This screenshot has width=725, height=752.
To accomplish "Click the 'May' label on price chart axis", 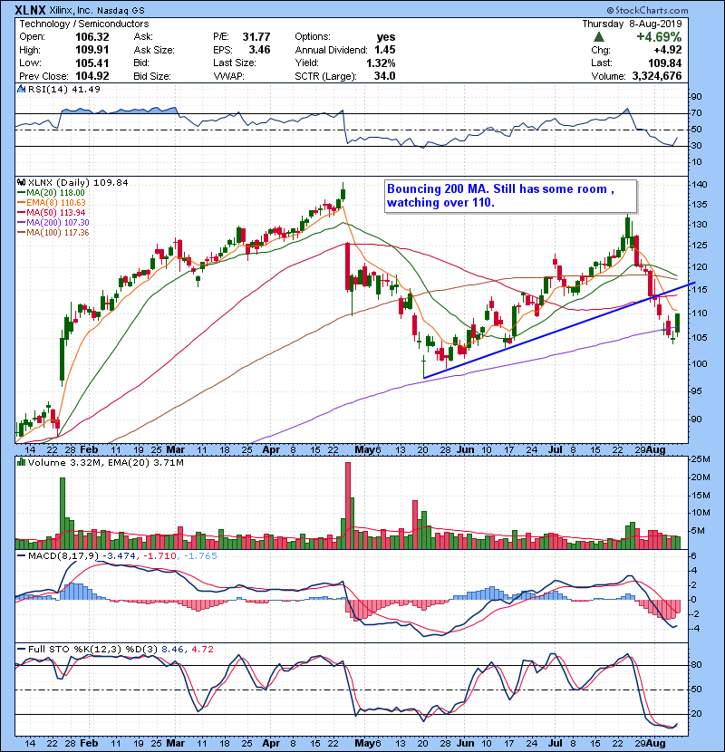I will tap(365, 448).
